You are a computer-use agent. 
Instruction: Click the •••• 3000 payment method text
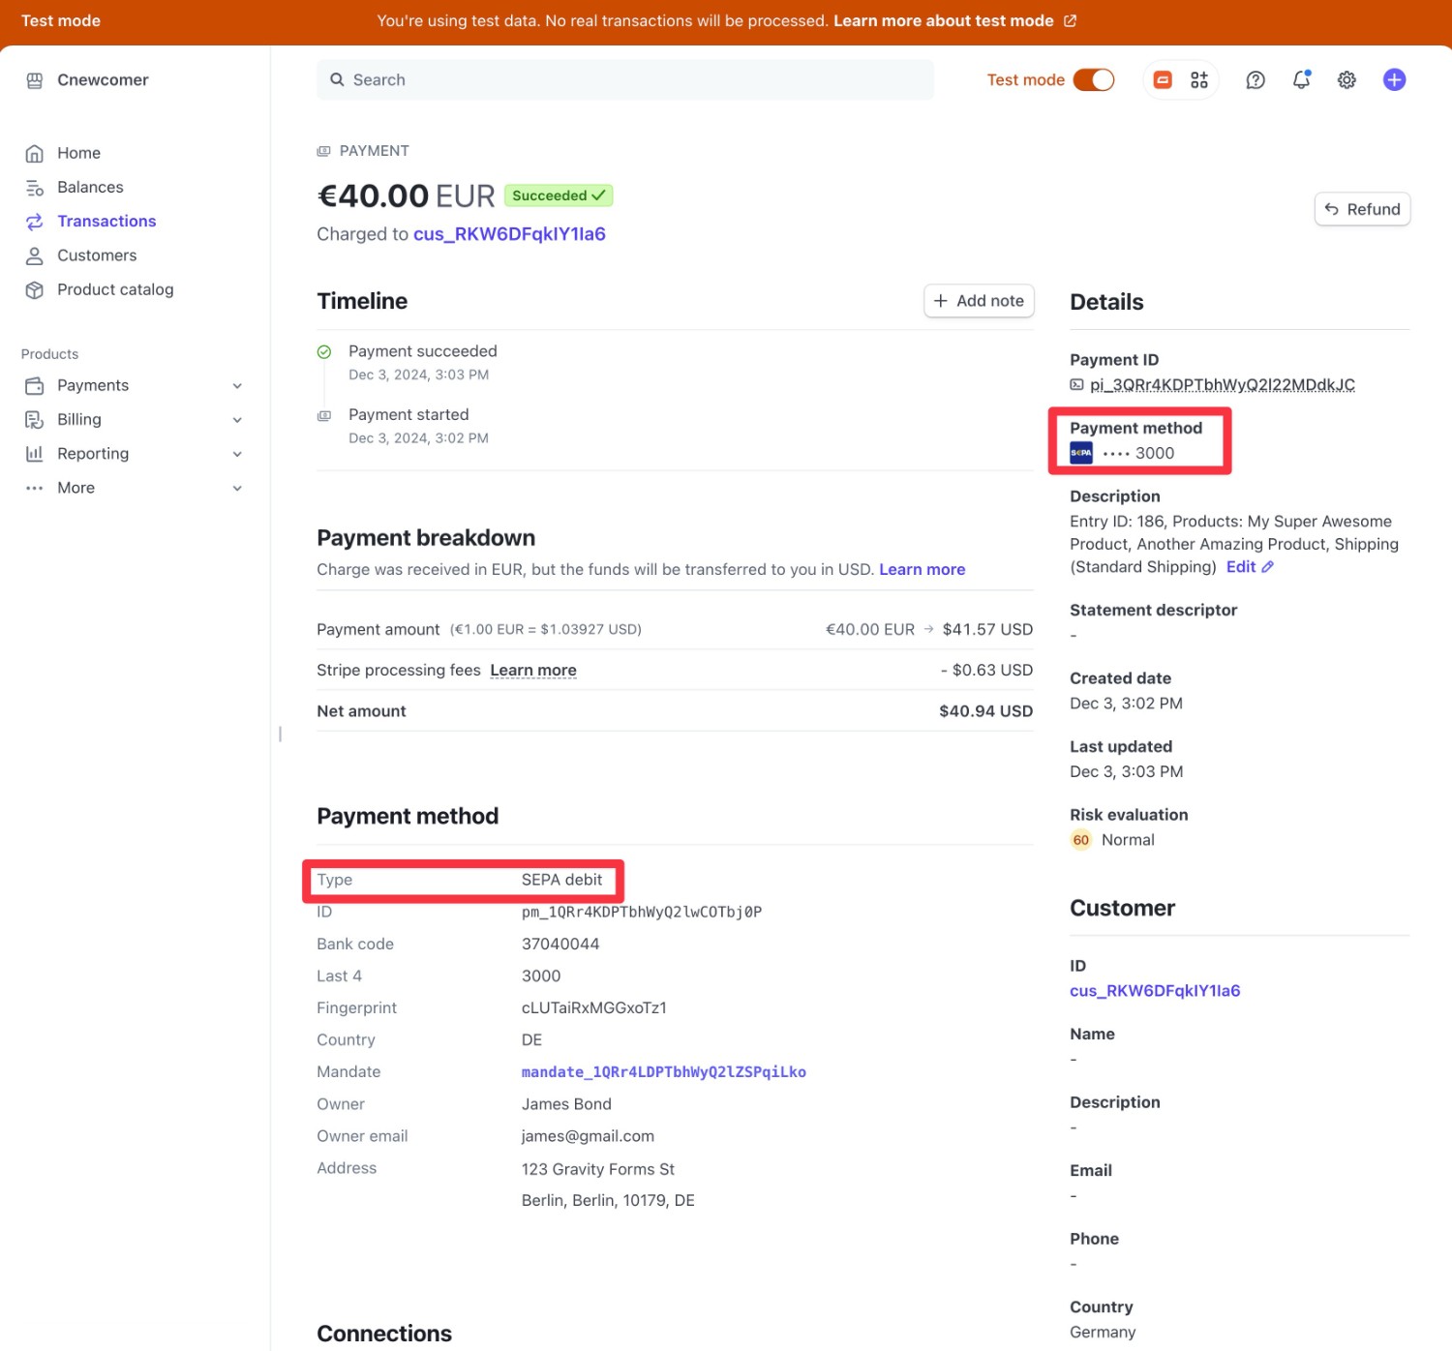[x=1138, y=453]
